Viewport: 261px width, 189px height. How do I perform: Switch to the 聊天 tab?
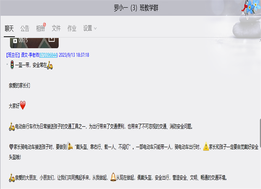coord(9,29)
